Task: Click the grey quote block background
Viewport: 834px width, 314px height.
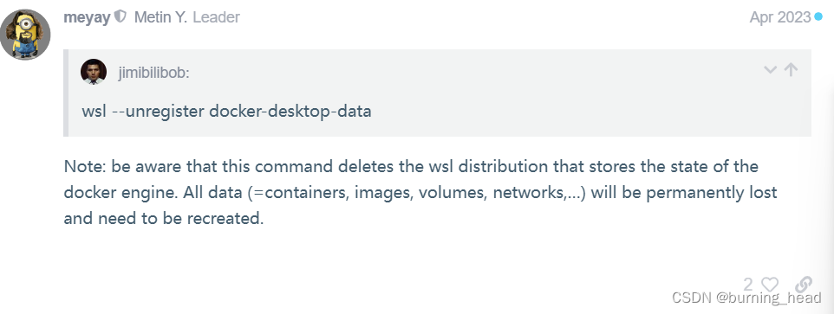Action: (437, 93)
